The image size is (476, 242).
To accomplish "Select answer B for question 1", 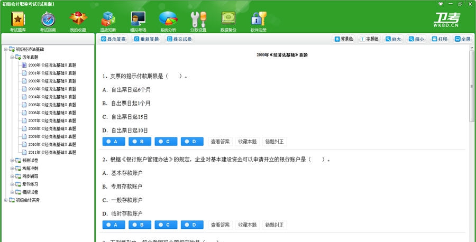I will pos(140,142).
